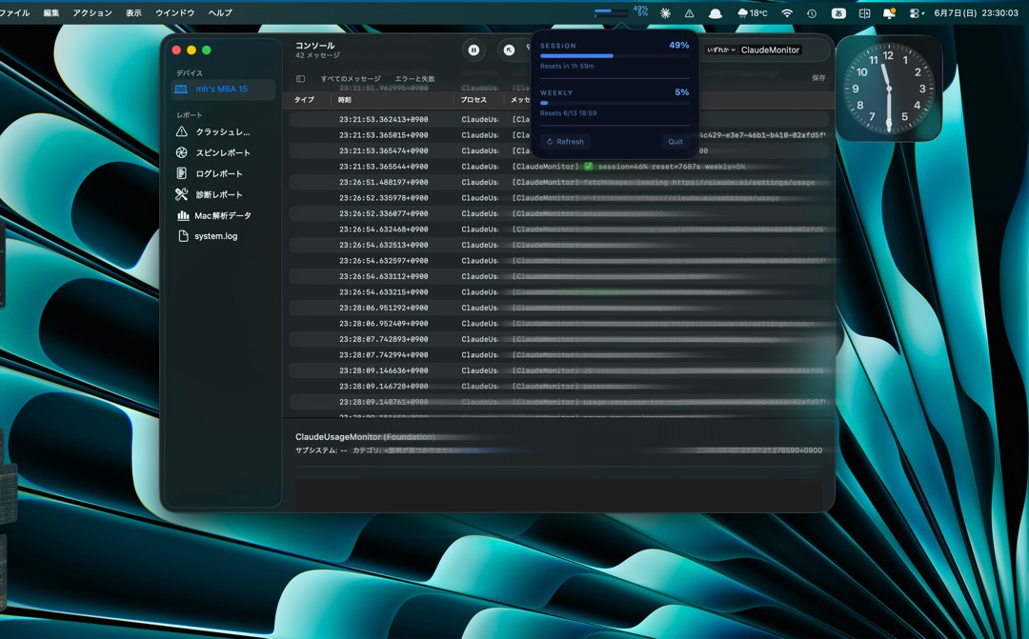Open the ファイル menu
Image resolution: width=1029 pixels, height=639 pixels.
pyautogui.click(x=14, y=13)
